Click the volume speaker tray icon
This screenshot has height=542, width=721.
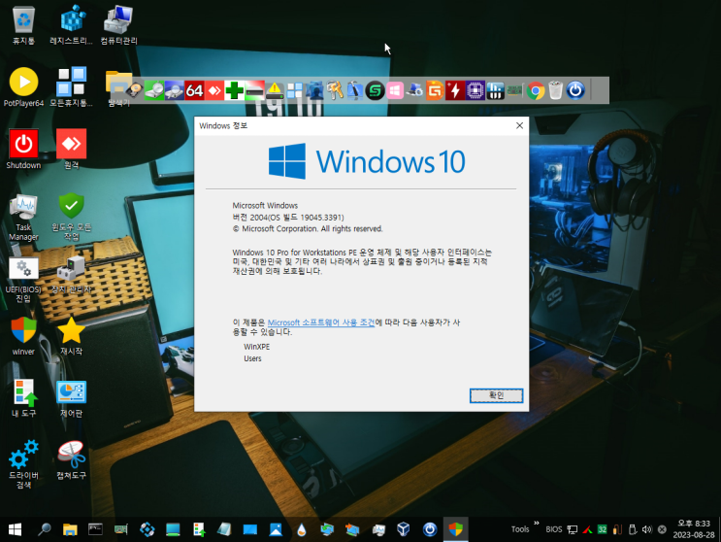coord(646,529)
